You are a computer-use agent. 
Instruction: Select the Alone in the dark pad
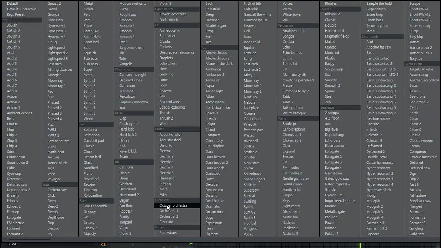click(219, 64)
